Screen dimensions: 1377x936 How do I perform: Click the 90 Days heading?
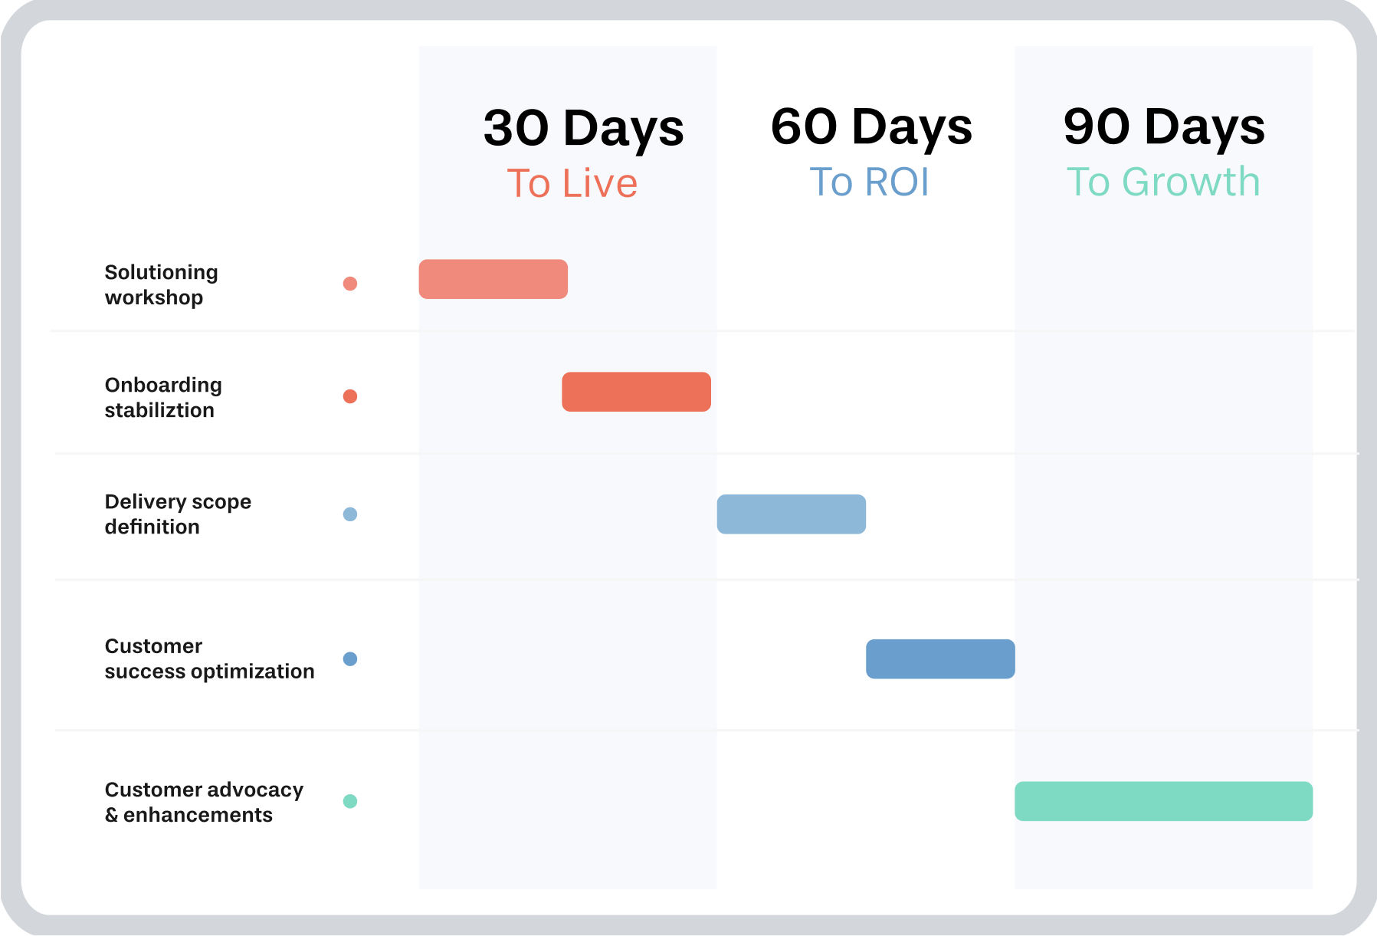1164,126
